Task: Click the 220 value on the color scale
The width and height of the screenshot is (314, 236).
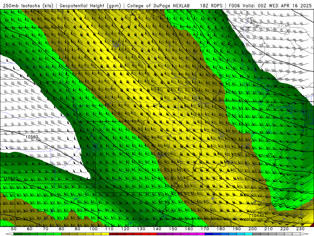Action: click(x=285, y=229)
